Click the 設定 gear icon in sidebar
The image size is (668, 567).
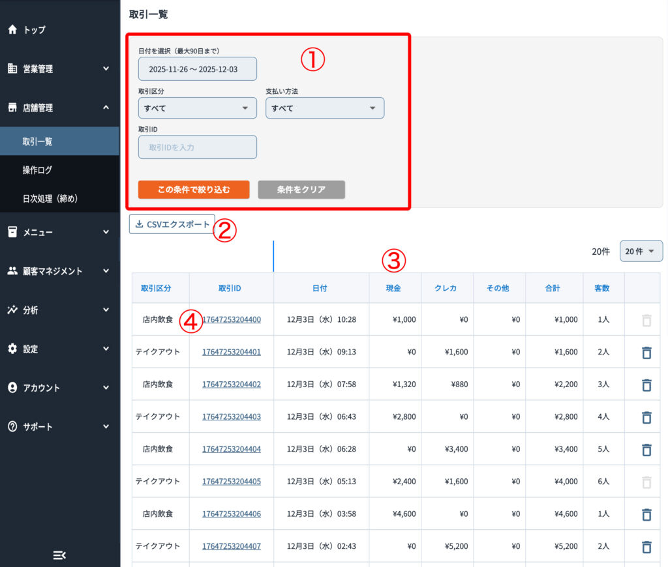click(12, 349)
